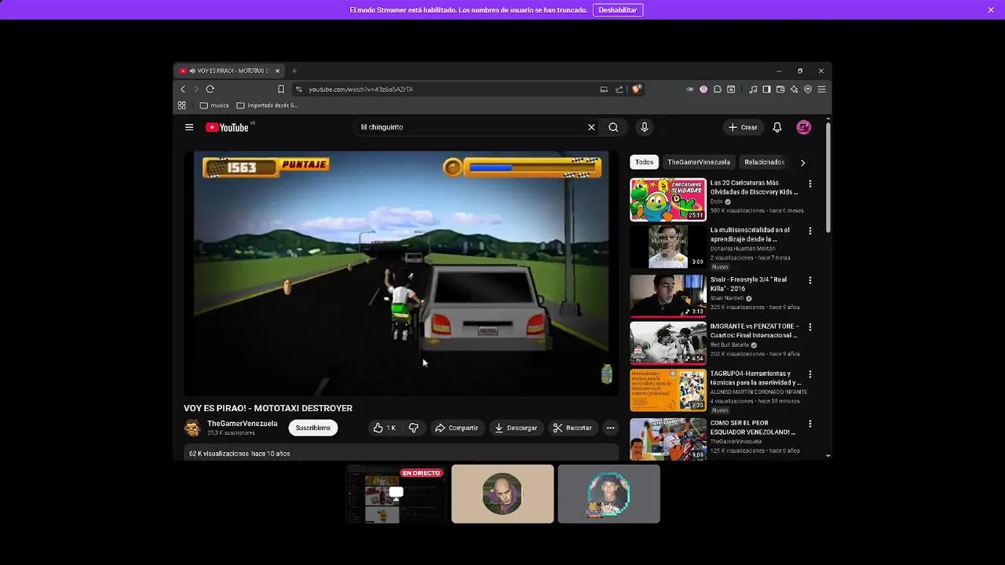Close the VOY ES PIRAO tab
The image size is (1005, 565).
(x=277, y=71)
